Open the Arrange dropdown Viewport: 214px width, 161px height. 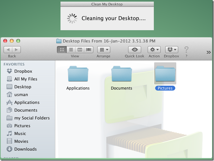pos(104,50)
